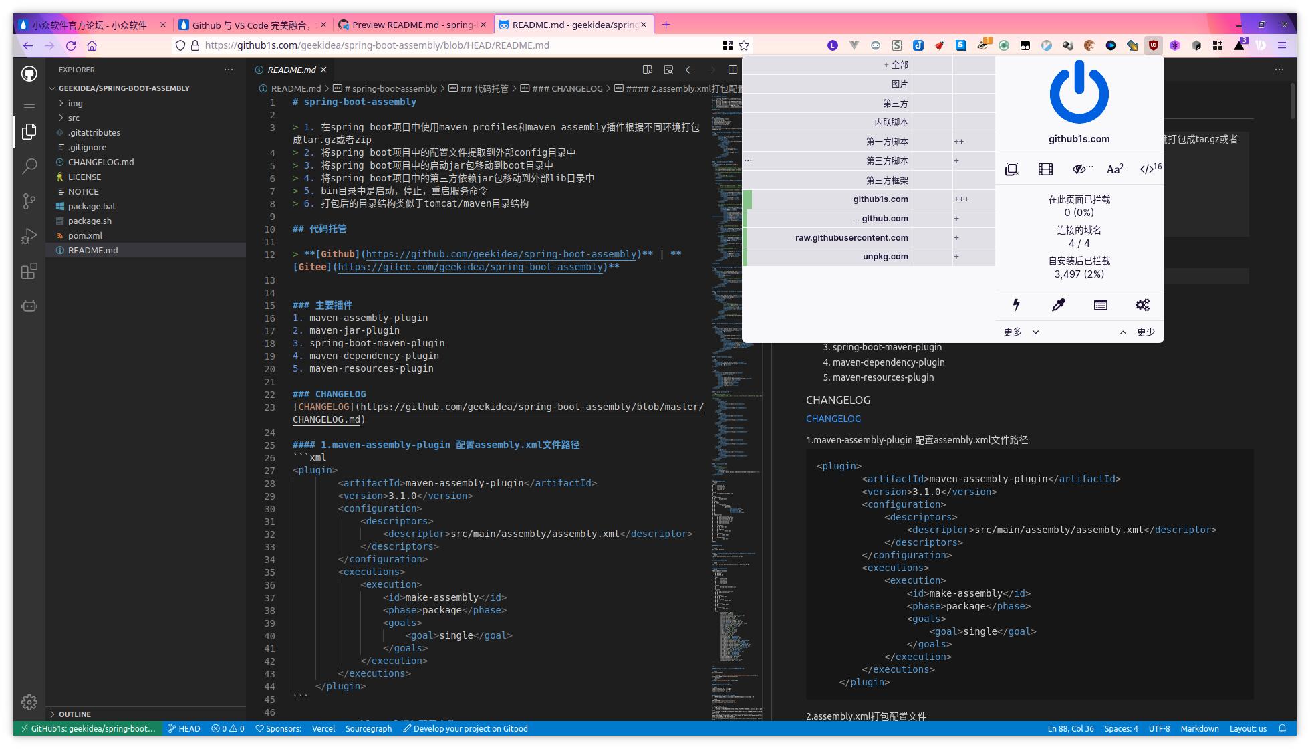
Task: Activate uBlock element picker eyedropper
Action: point(1058,305)
